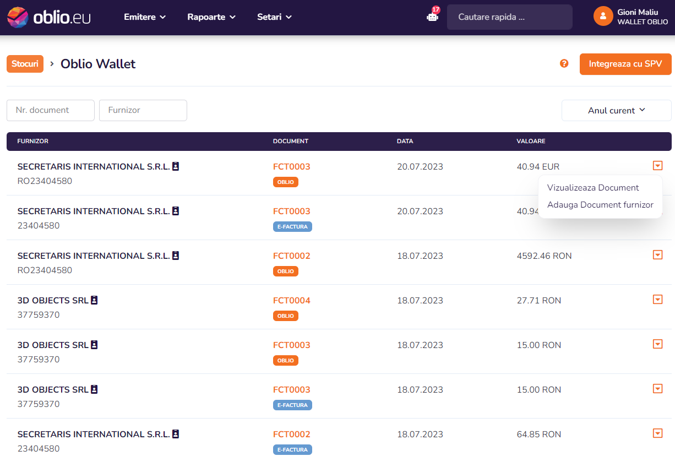This screenshot has height=456, width=675.
Task: Open the Setari menu
Action: pos(274,17)
